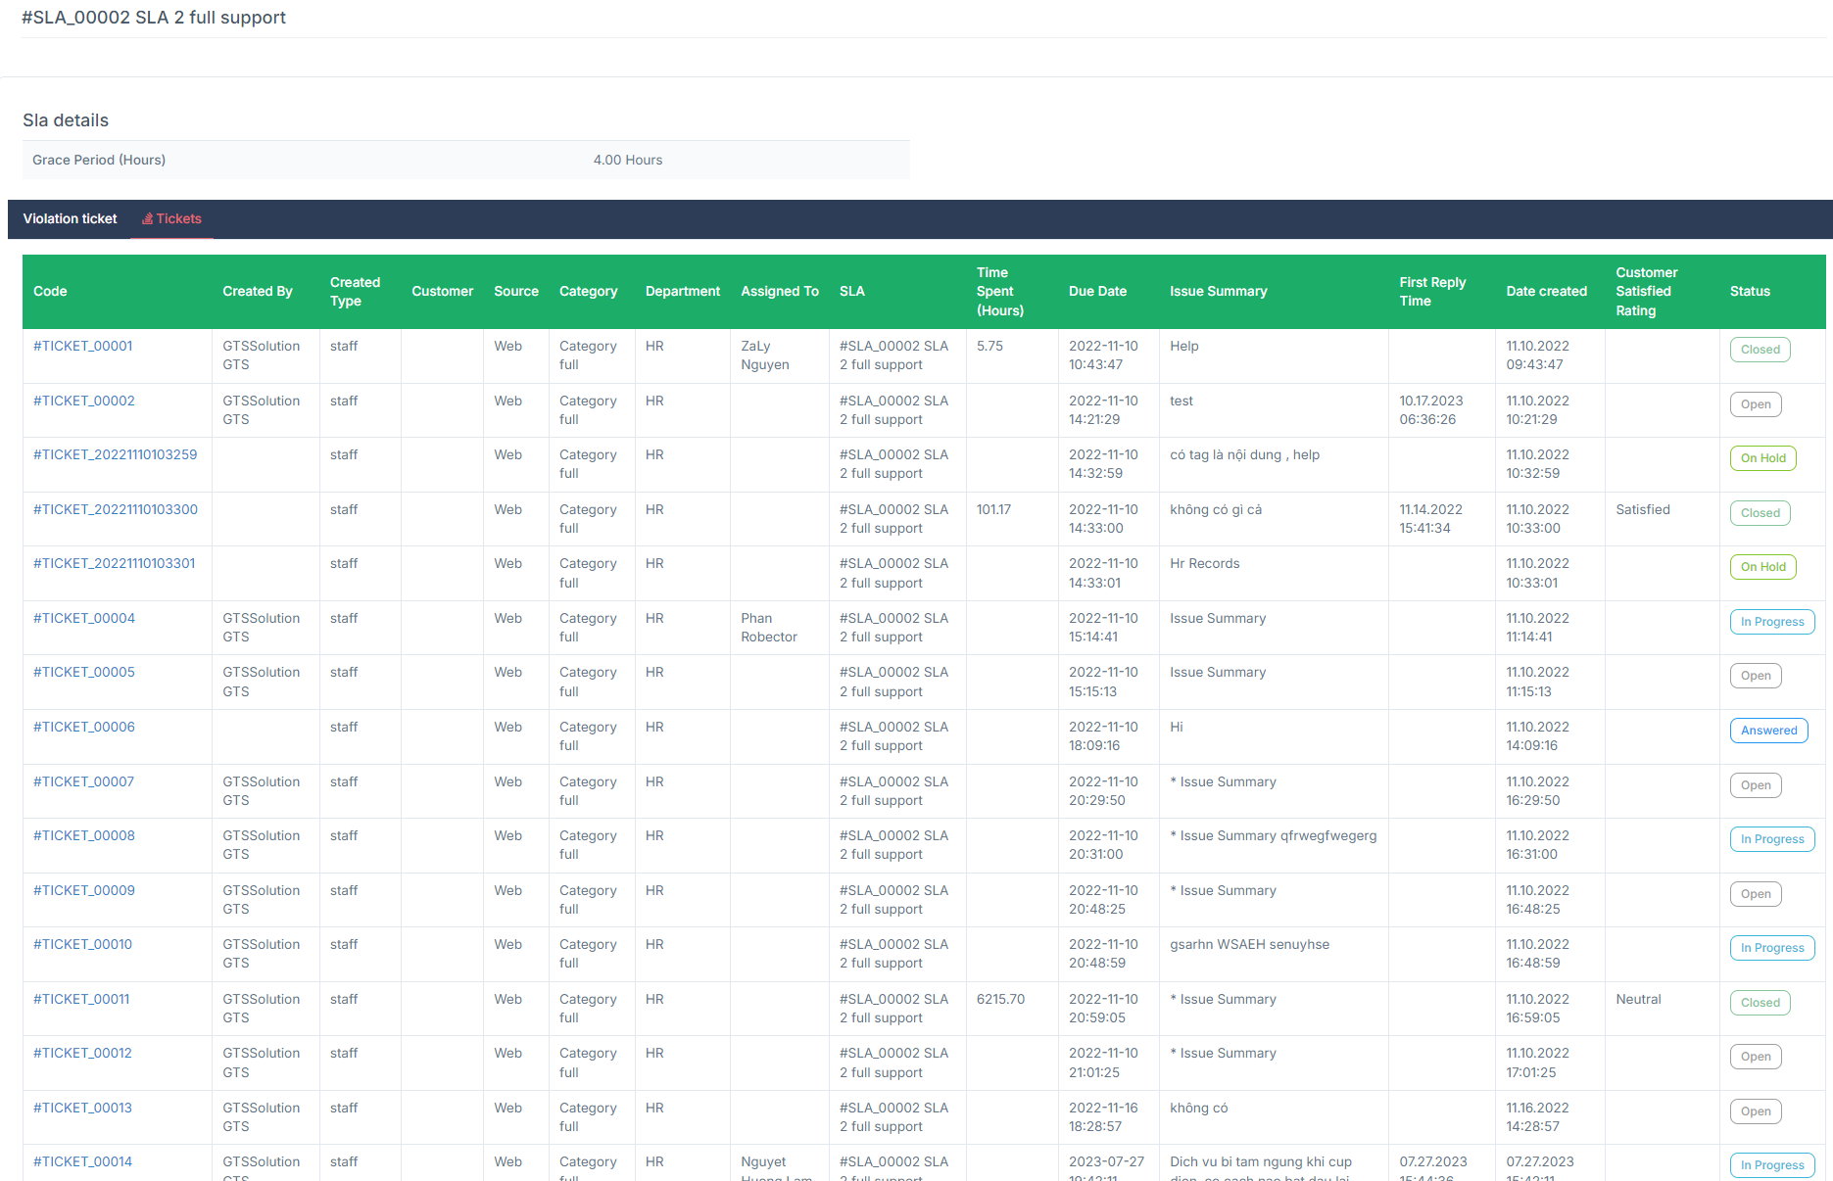Click the Neutral rating of #TICKET_00011
The width and height of the screenshot is (1833, 1181).
point(1638,999)
